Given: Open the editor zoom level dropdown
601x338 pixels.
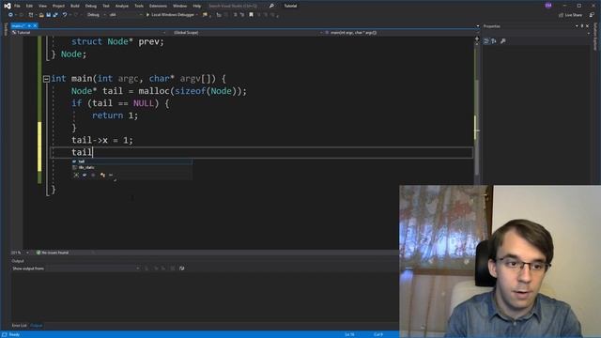Looking at the screenshot, I should [x=20, y=253].
